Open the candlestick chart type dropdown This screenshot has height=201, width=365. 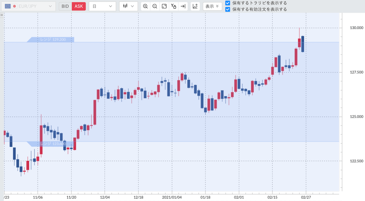[x=128, y=6]
